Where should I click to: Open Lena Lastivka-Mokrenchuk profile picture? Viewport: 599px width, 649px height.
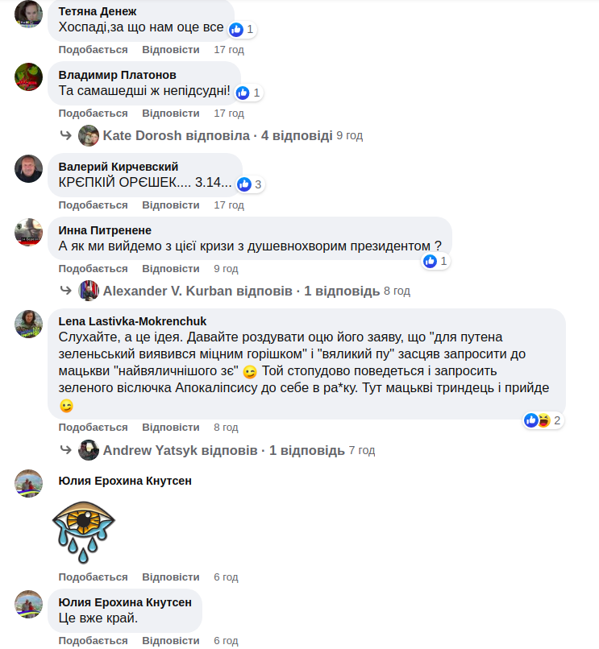point(28,324)
